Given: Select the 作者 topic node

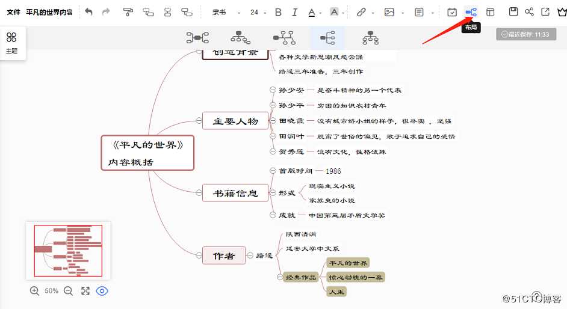Looking at the screenshot, I should [224, 255].
